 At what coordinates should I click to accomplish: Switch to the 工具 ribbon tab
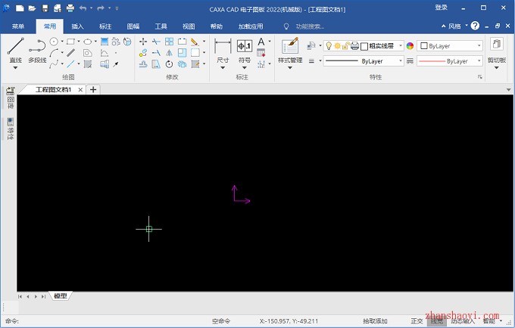[x=161, y=26]
